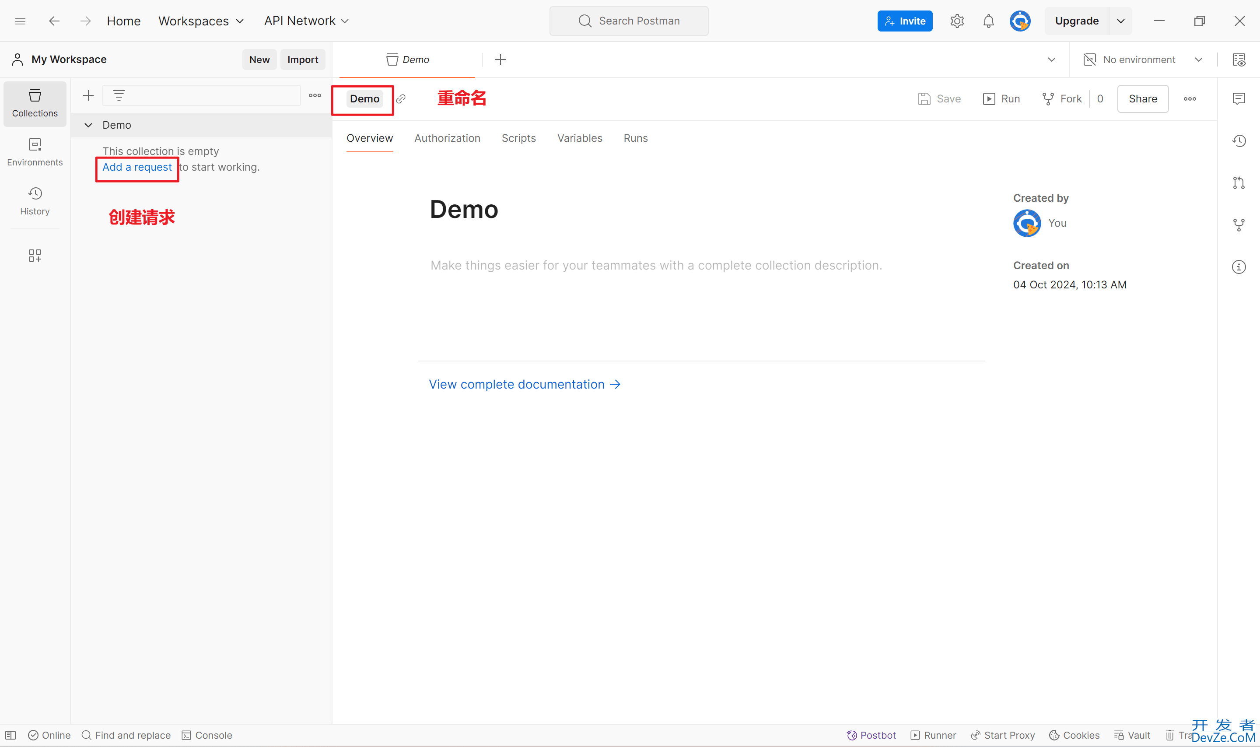Viewport: 1260px width, 747px height.
Task: Open the Upgrade options dropdown arrow
Action: [1120, 21]
